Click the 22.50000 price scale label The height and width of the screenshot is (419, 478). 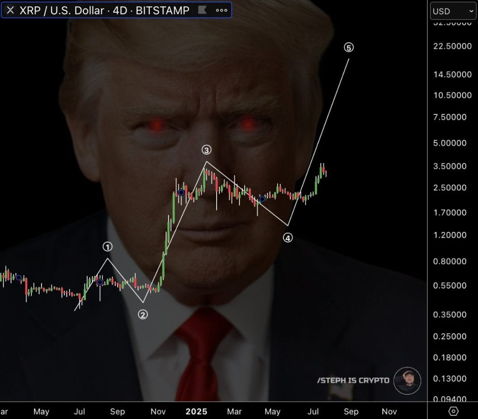(452, 46)
